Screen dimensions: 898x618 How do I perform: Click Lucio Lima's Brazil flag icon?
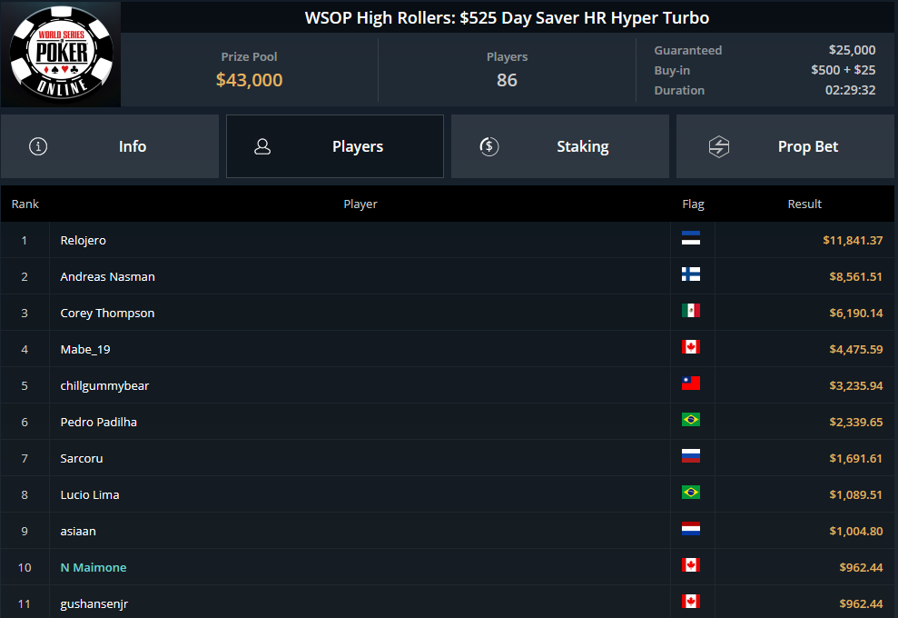point(691,492)
